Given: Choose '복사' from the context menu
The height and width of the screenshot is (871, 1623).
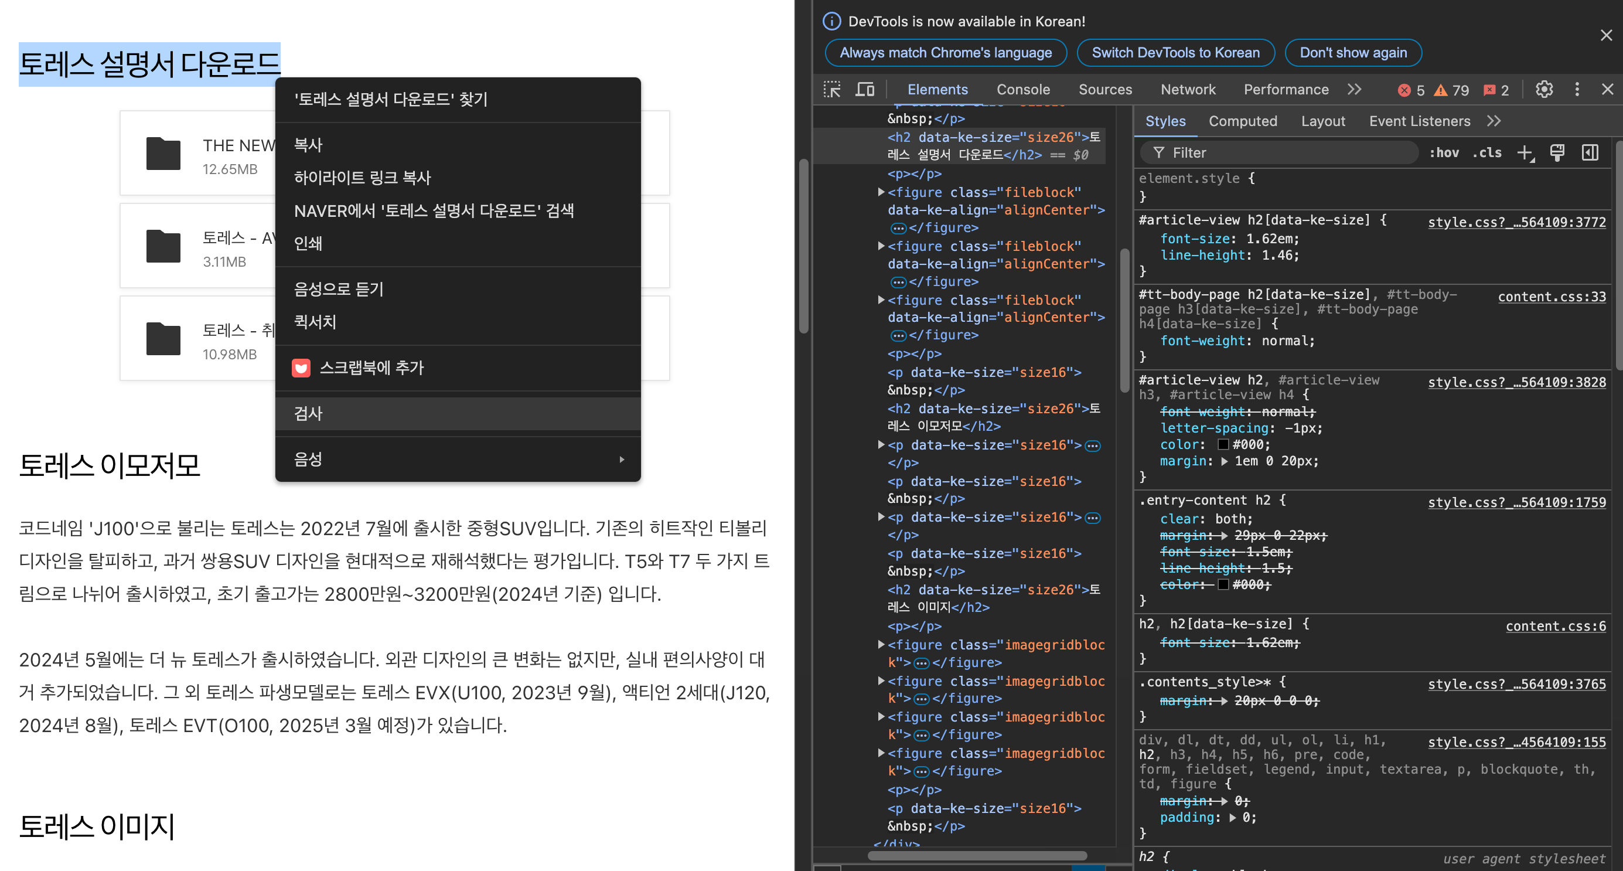Looking at the screenshot, I should [458, 145].
